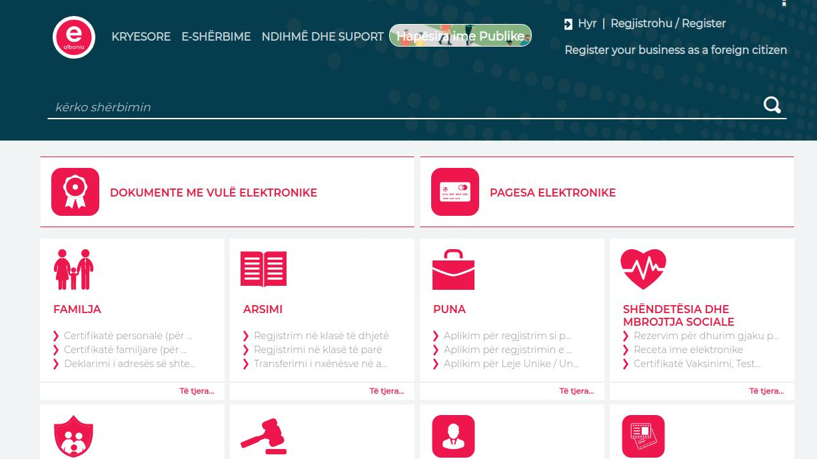The width and height of the screenshot is (817, 459).
Task: Expand Të tjera under Familja
Action: click(197, 391)
